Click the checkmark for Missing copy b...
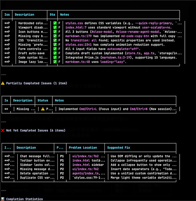 55,36
